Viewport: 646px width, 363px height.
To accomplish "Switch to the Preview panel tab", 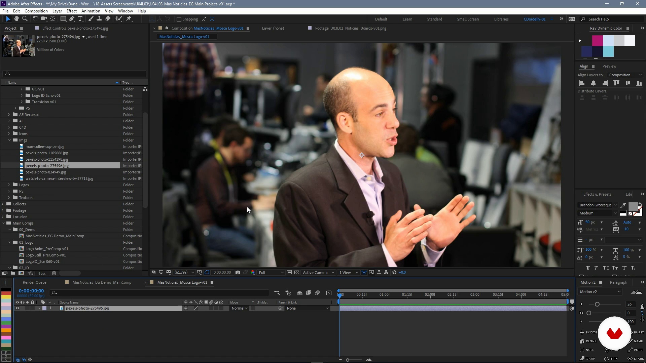I will click(x=609, y=66).
